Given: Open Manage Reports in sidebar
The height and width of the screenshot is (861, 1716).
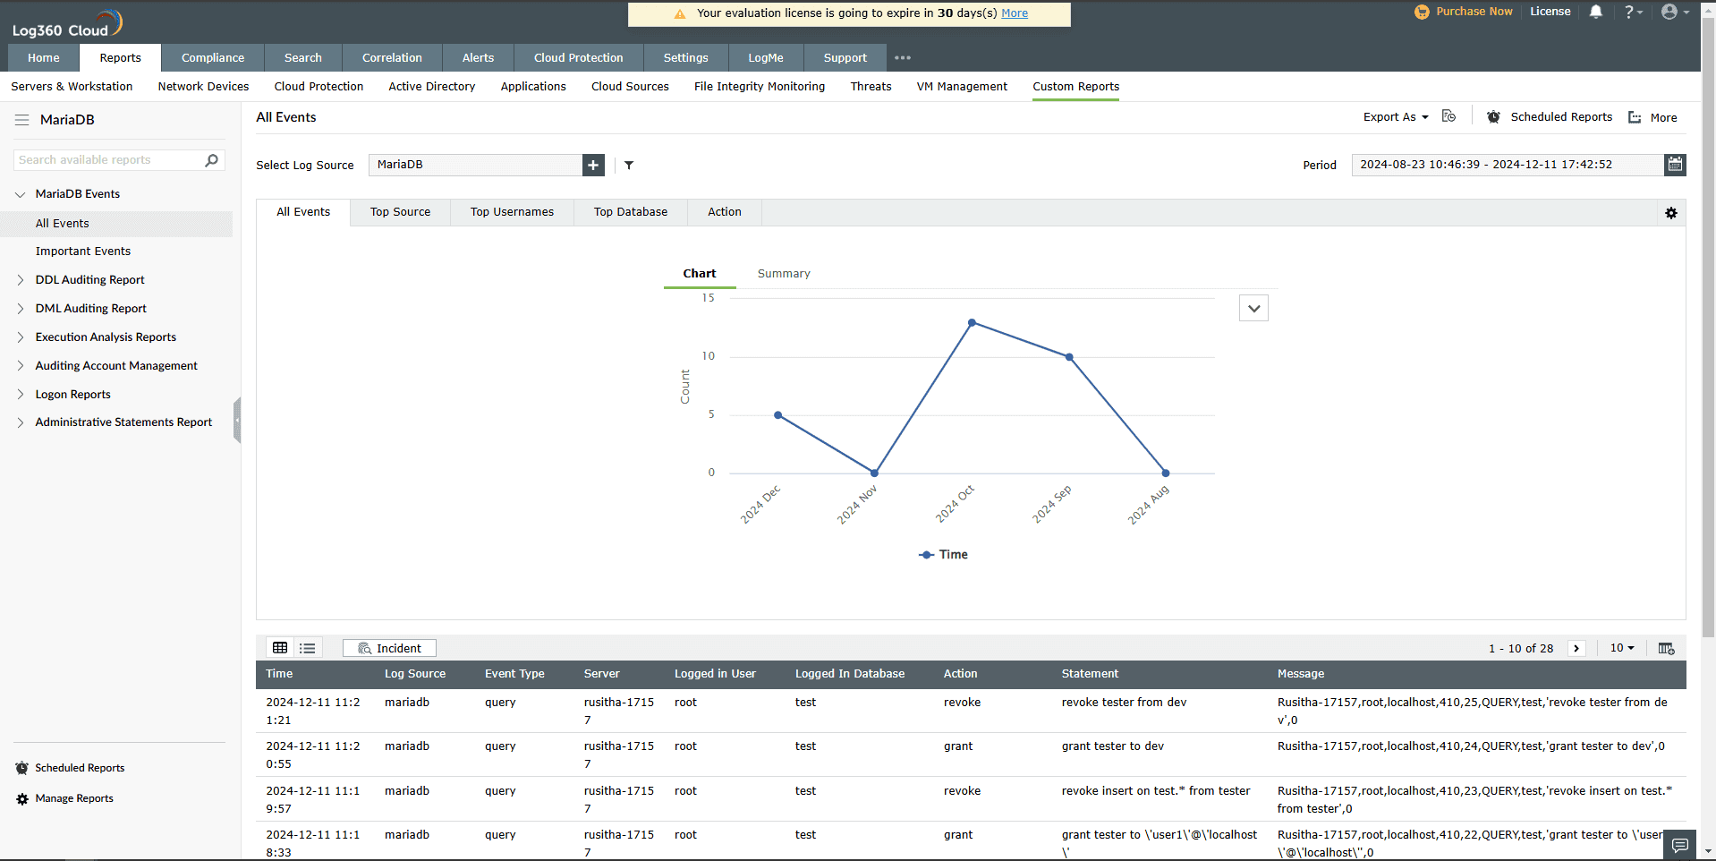Looking at the screenshot, I should tap(74, 798).
